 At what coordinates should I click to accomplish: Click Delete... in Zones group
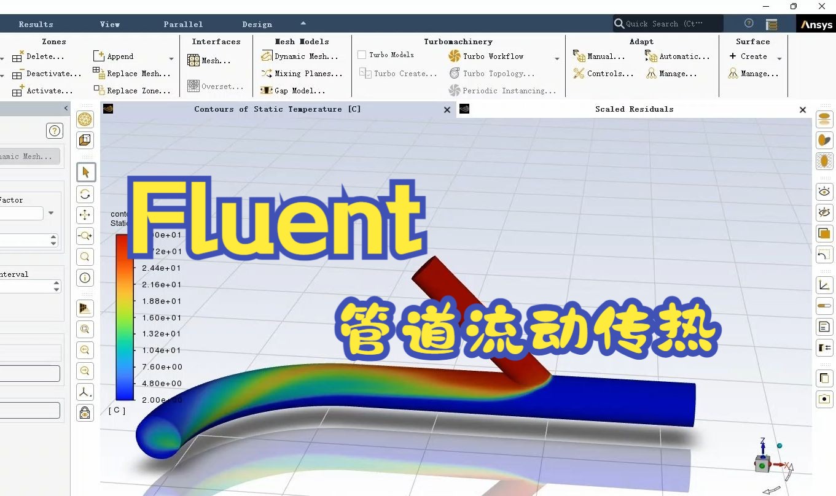coord(39,56)
